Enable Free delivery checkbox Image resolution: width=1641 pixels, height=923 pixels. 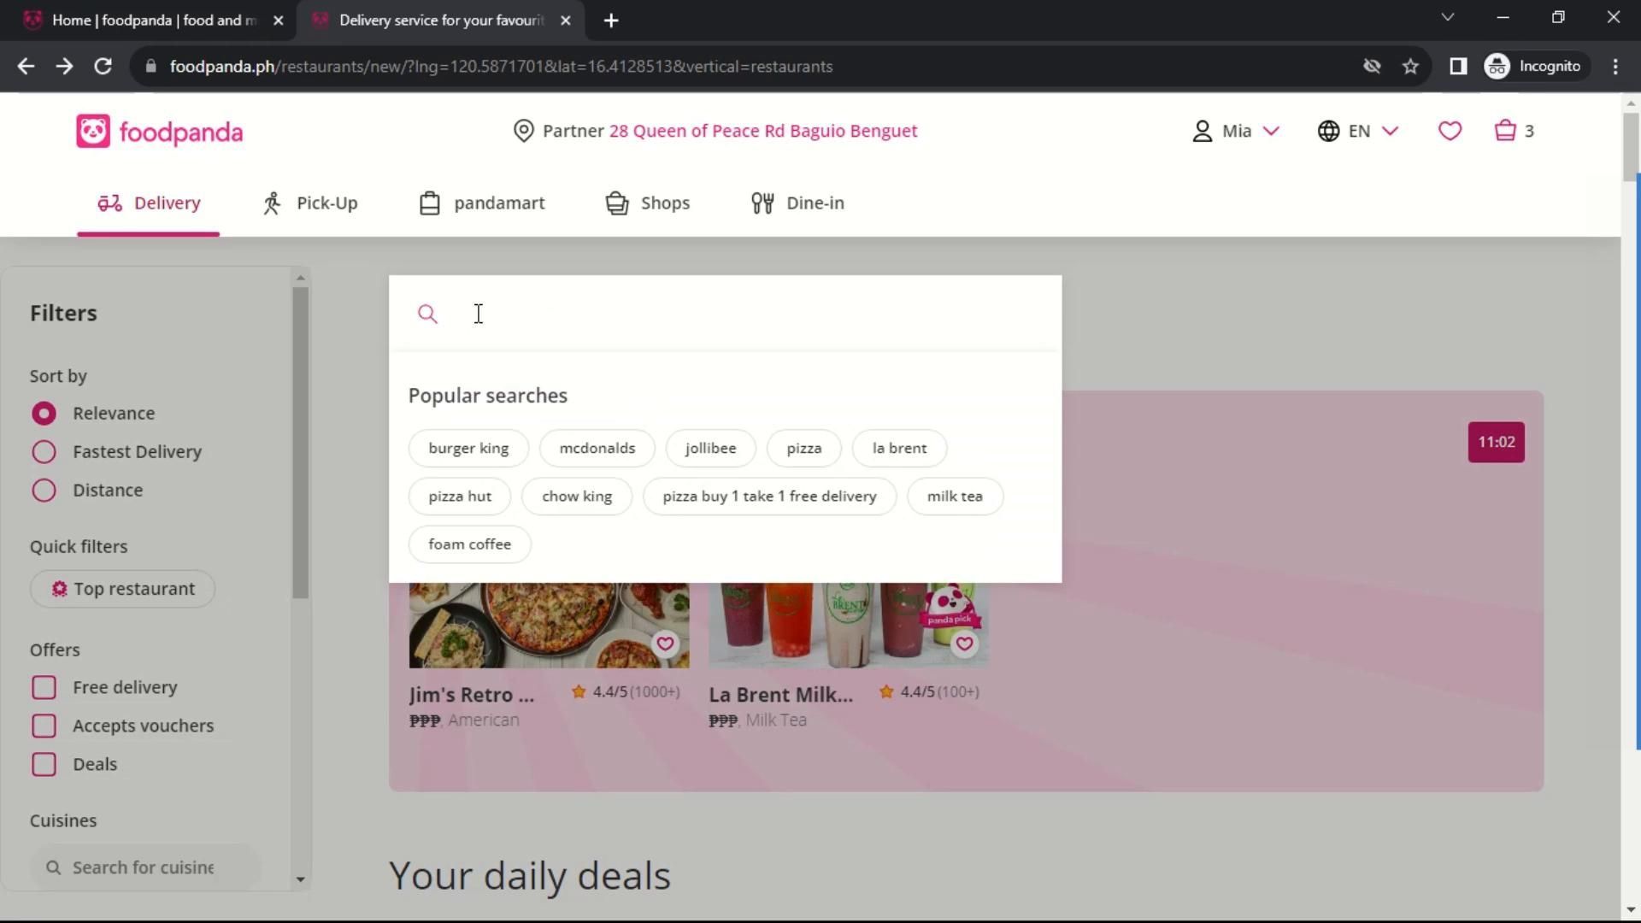click(44, 688)
